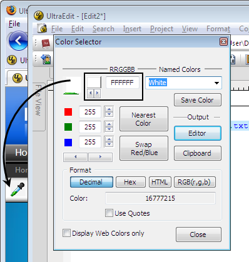This screenshot has height=262, width=249.
Task: Open the Format menu
Action: point(218,29)
